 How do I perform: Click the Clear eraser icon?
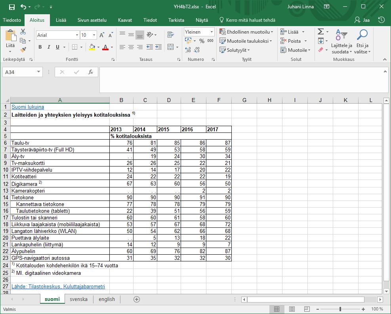320,50
